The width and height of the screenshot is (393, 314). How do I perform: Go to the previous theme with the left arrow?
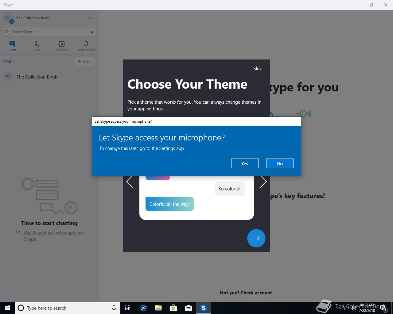(130, 182)
